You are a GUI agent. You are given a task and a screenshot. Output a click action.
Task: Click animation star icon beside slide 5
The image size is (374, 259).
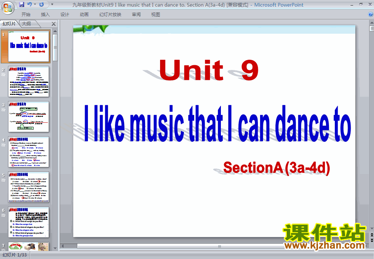point(3,180)
